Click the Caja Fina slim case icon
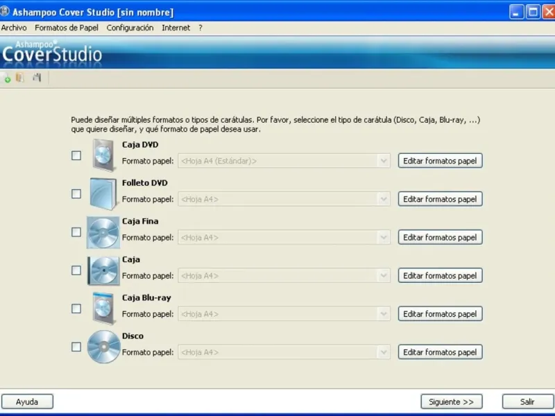The width and height of the screenshot is (555, 416). click(x=103, y=232)
